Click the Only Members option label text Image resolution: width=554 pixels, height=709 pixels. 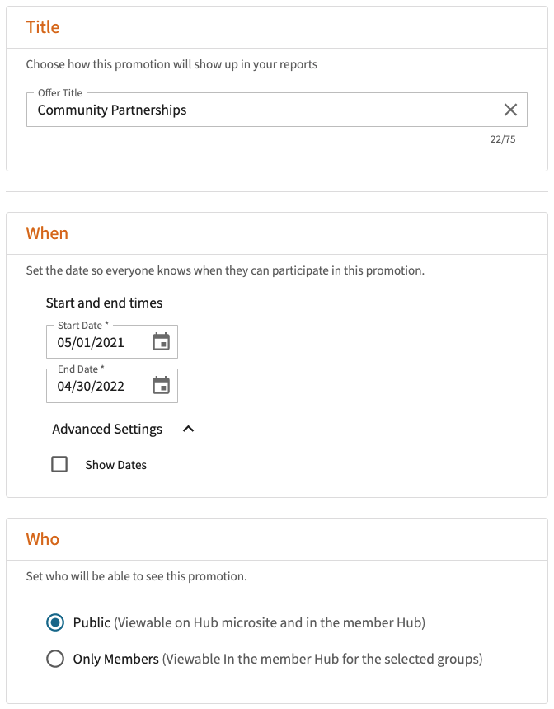coord(278,659)
